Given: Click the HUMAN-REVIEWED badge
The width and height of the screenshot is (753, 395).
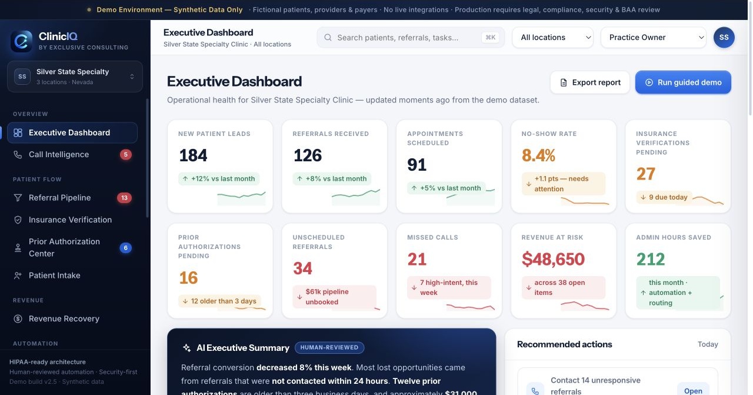Looking at the screenshot, I should click(x=329, y=347).
